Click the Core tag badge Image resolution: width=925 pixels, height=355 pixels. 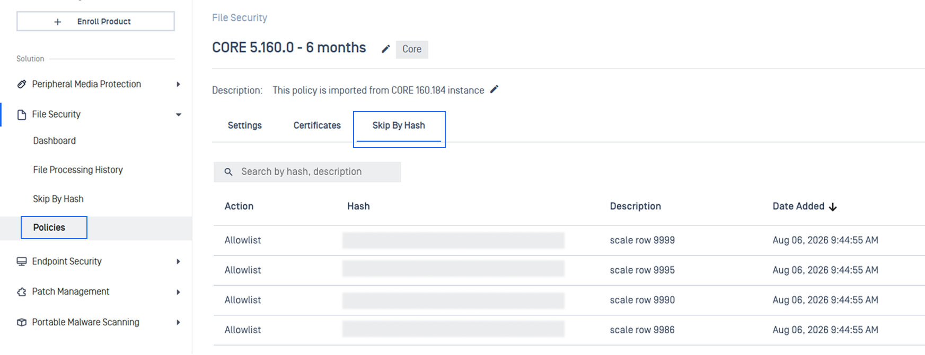[x=412, y=49]
